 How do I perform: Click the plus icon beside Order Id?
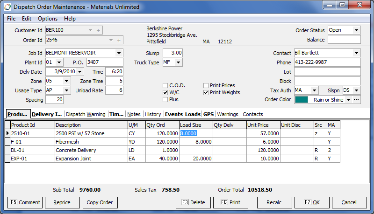click(119, 40)
